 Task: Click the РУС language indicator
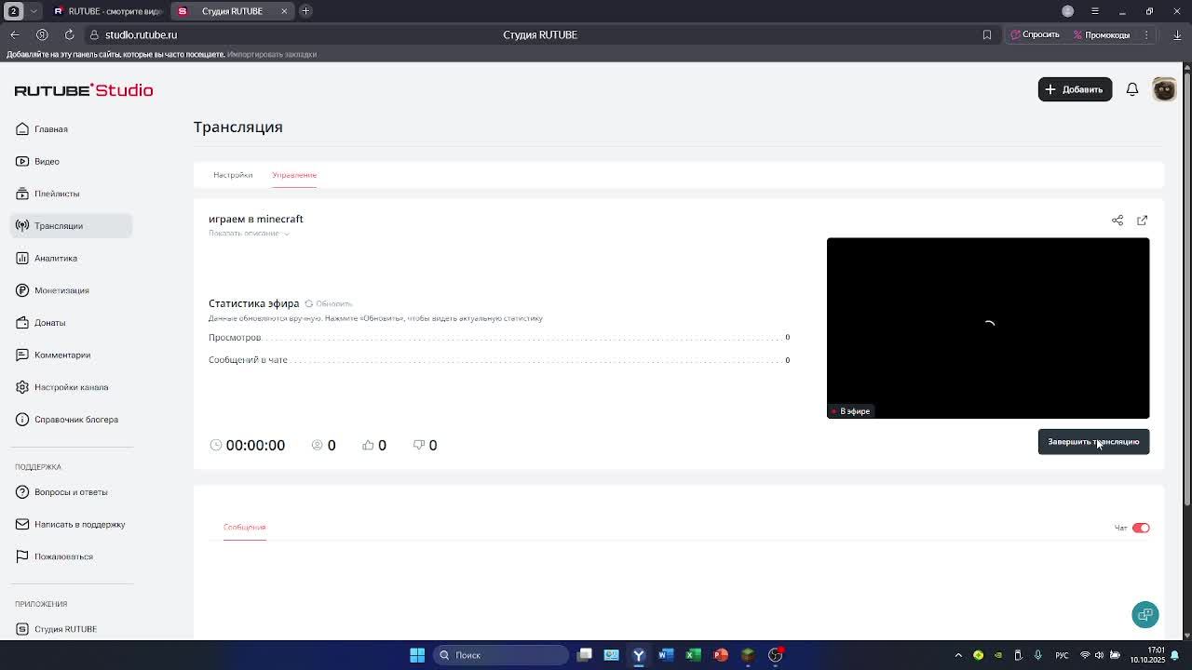tap(1062, 655)
